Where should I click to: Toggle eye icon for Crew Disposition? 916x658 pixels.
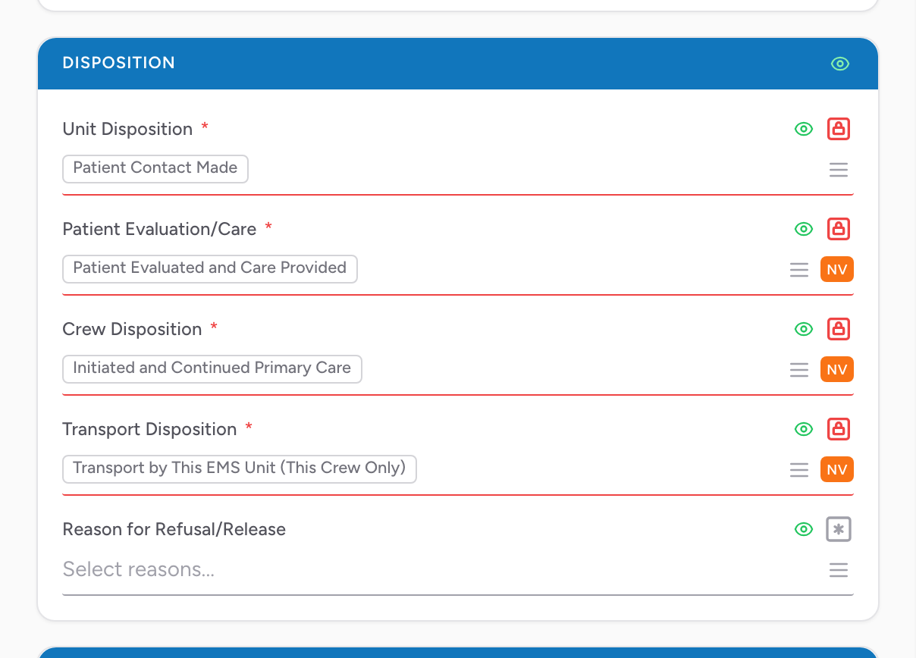[x=803, y=329]
